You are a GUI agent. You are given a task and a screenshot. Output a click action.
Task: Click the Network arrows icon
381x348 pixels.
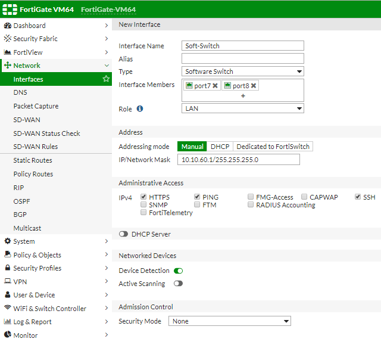[8, 65]
